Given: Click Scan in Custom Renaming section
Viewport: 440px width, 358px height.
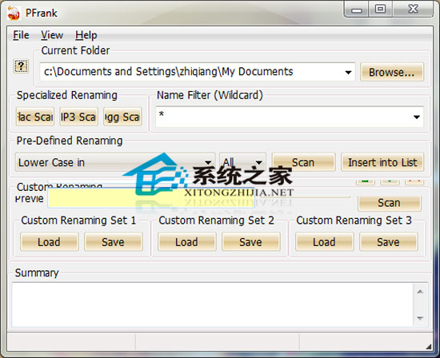Looking at the screenshot, I should click(390, 203).
